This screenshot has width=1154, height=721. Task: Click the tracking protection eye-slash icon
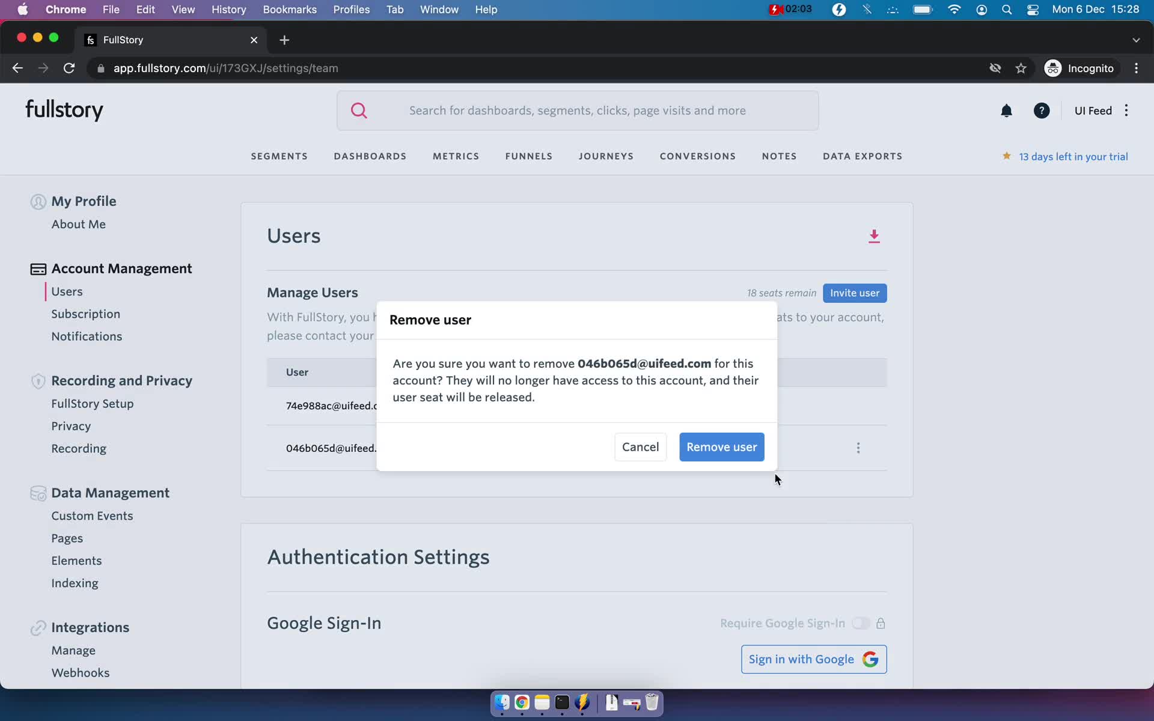click(995, 68)
